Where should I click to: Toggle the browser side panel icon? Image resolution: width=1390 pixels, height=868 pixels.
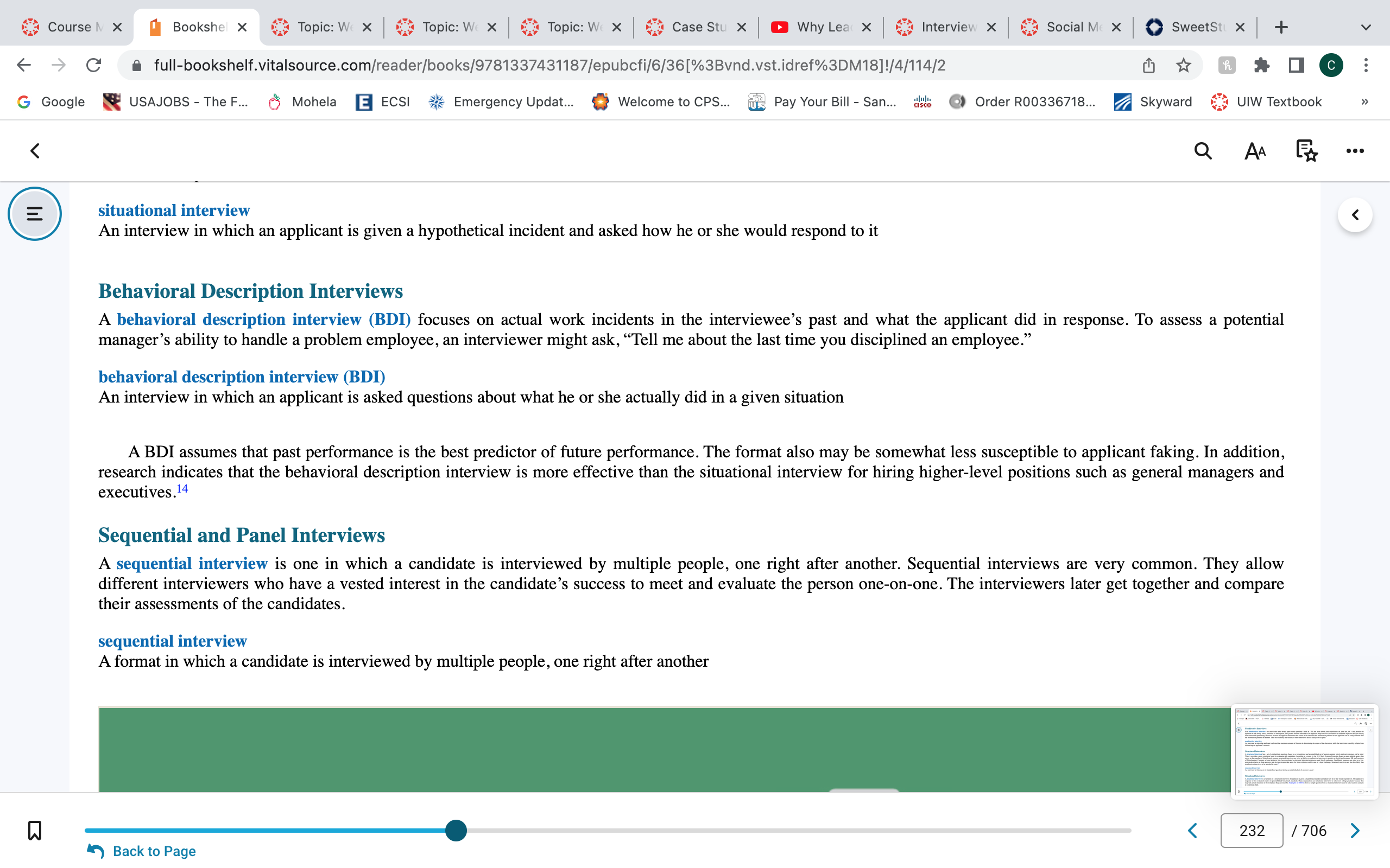[x=1296, y=65]
